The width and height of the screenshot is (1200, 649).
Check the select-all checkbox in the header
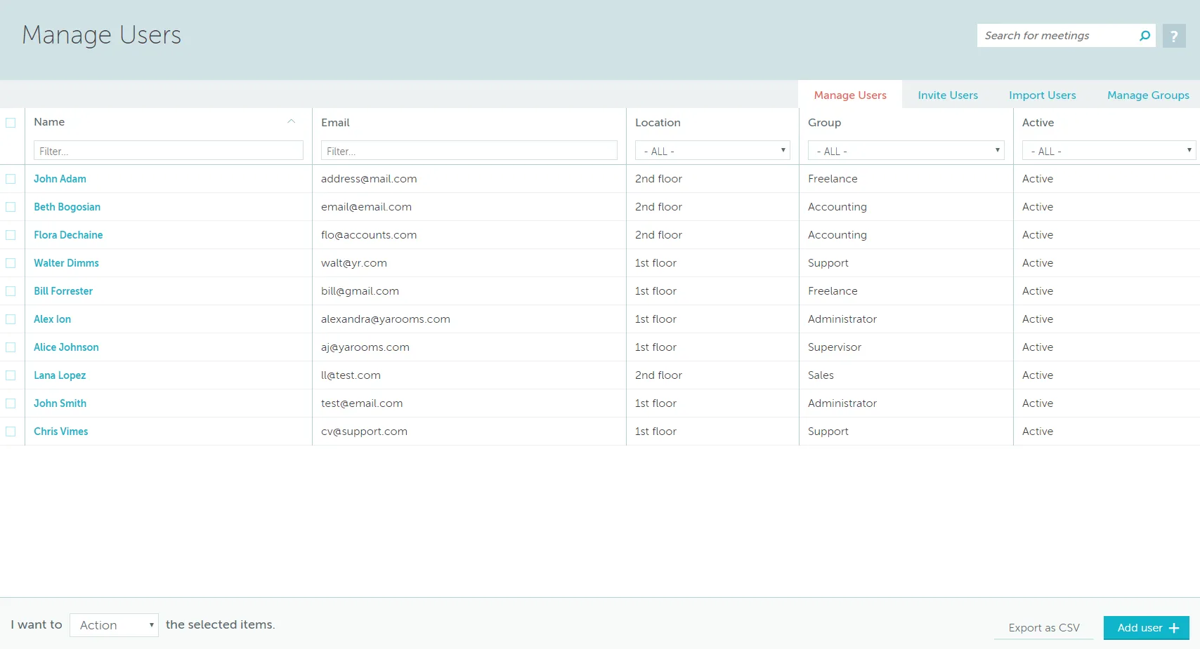[x=11, y=122]
